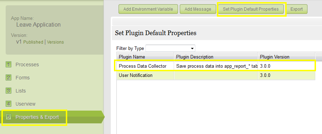322x134 pixels.
Task: Select the User Notification plugin row
Action: pos(216,76)
